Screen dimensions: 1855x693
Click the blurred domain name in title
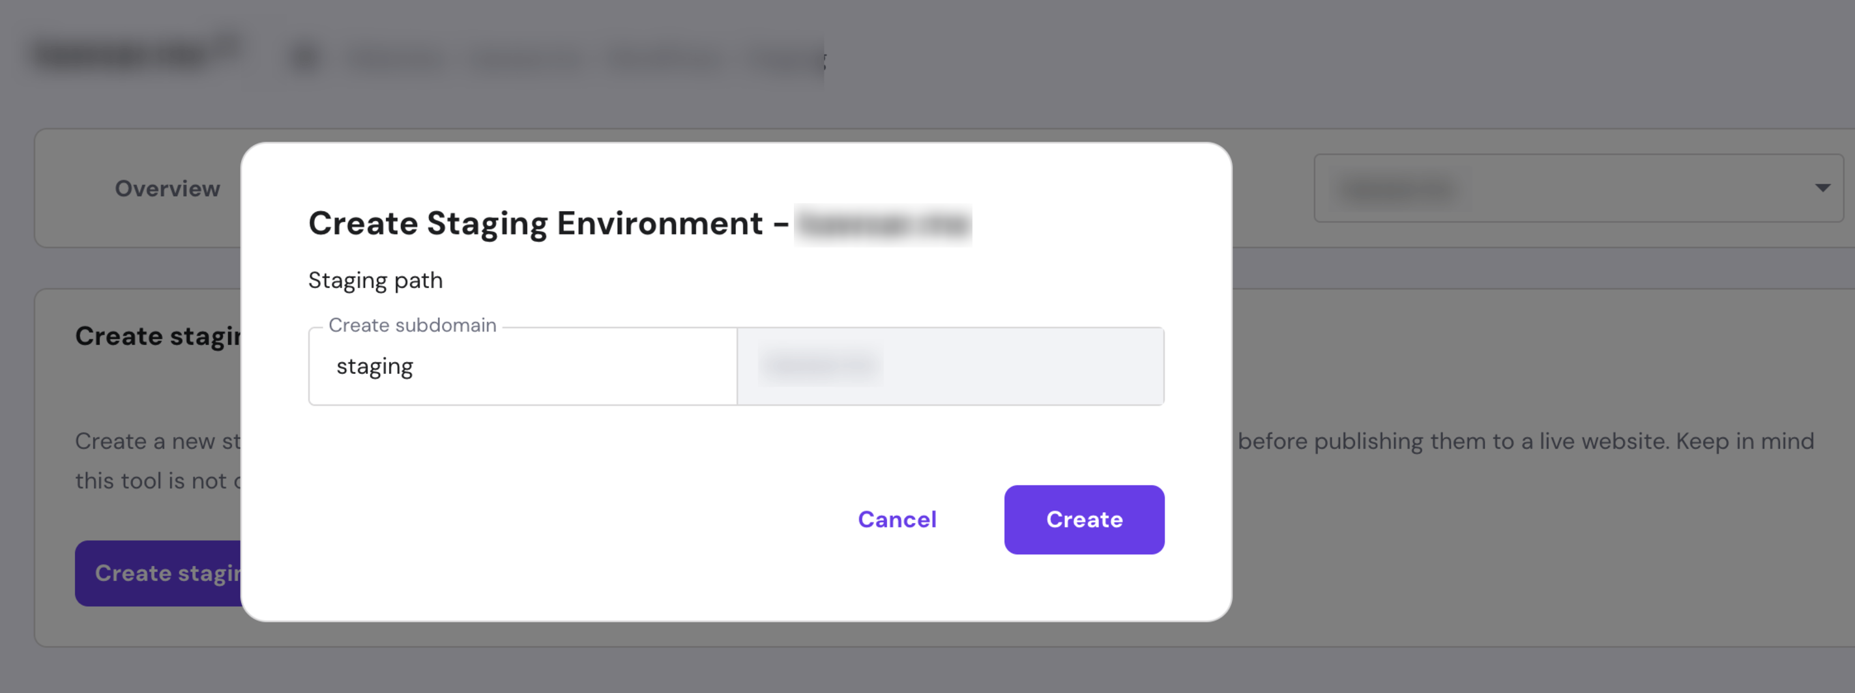[883, 225]
